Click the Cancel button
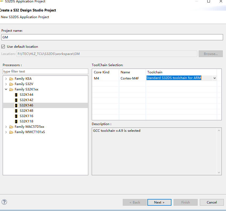The width and height of the screenshot is (226, 211). (212, 202)
